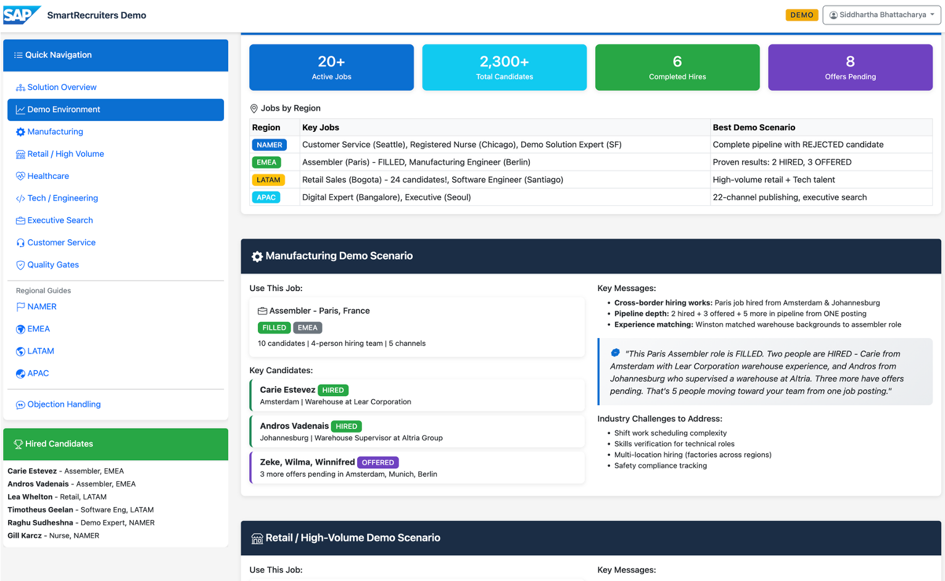Click 'Digital Expert (Bangalore), Executive (Seoul)' cell
945x581 pixels.
coord(505,197)
